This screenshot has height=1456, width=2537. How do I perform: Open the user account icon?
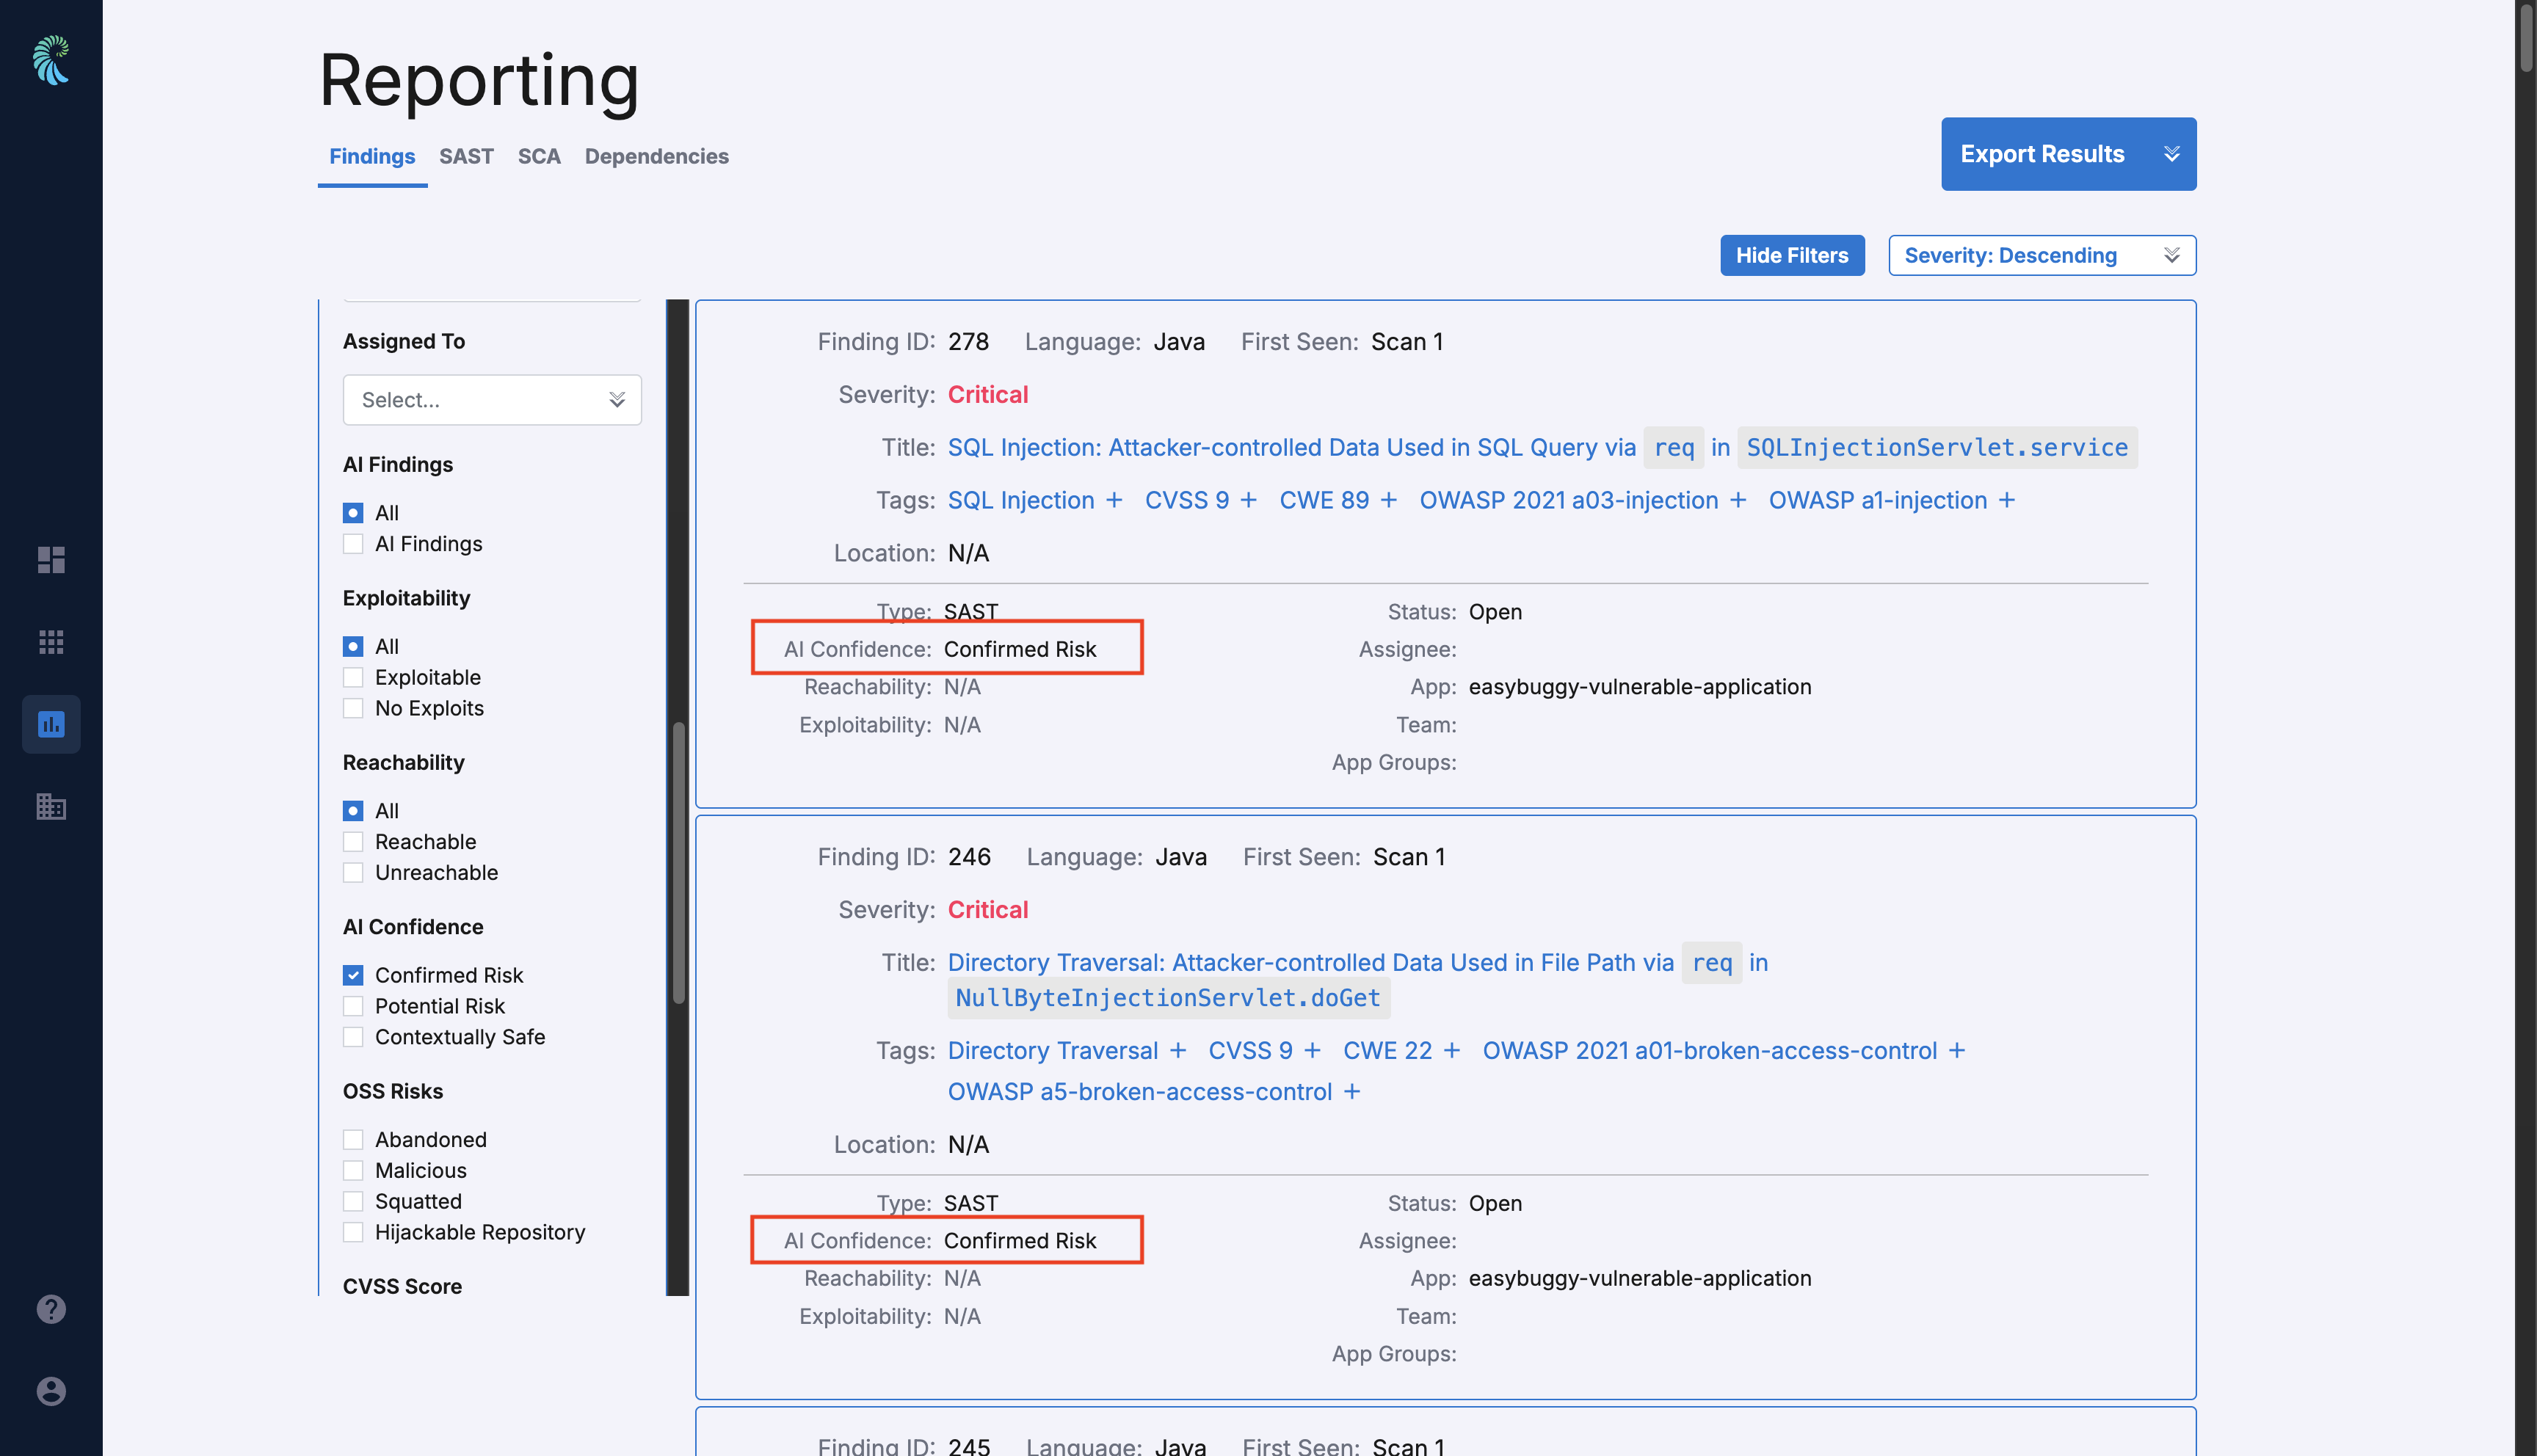(51, 1391)
